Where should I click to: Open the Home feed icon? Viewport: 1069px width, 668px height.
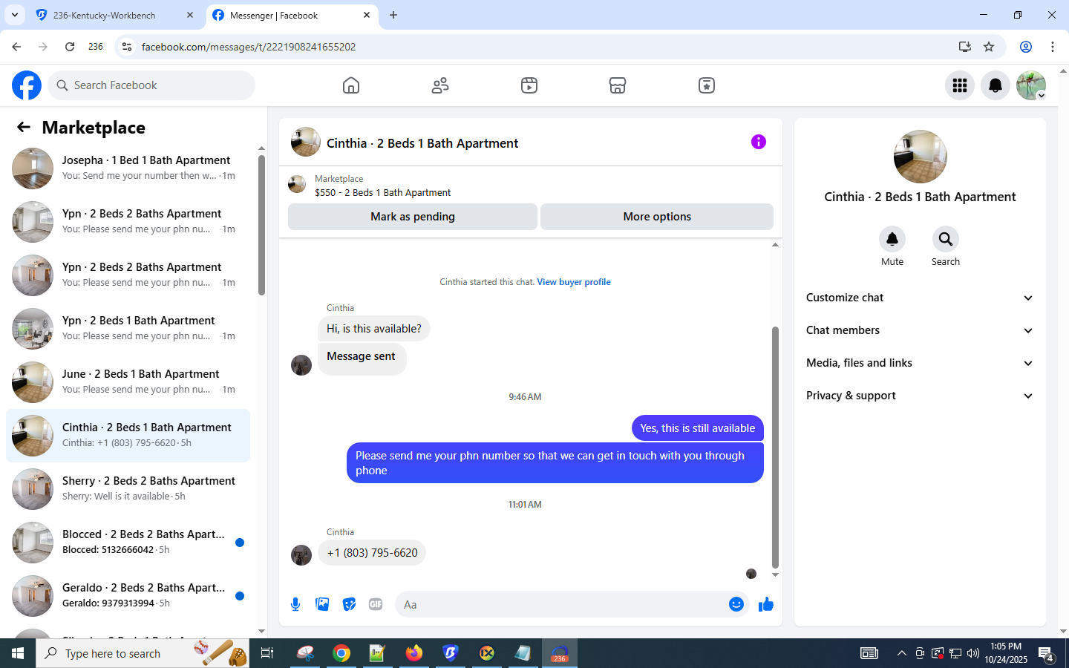351,85
